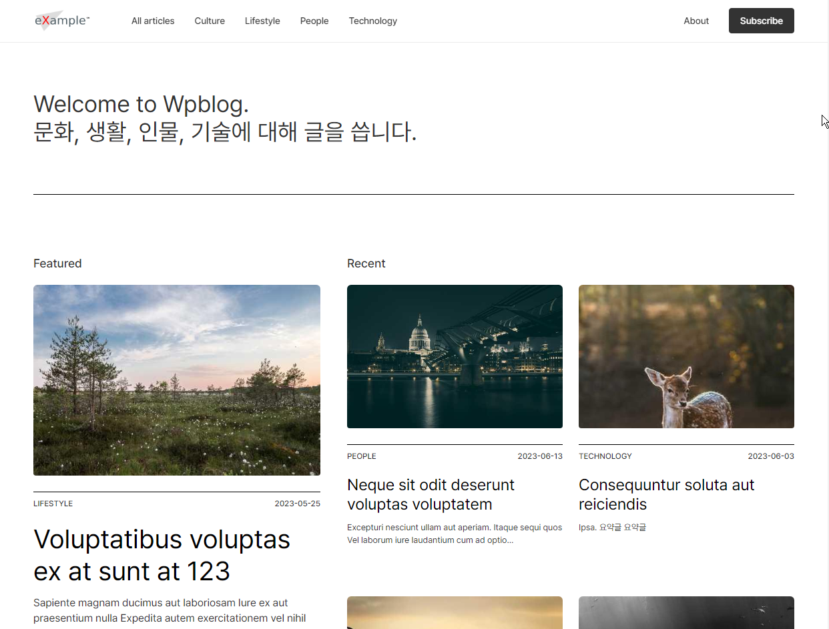Image resolution: width=829 pixels, height=629 pixels.
Task: Open the Technology navigation link
Action: pos(373,21)
